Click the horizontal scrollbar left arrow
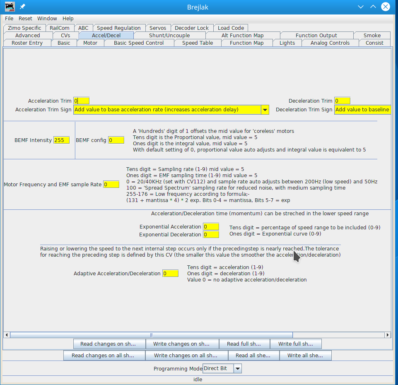The width and height of the screenshot is (398, 385). tap(6, 335)
